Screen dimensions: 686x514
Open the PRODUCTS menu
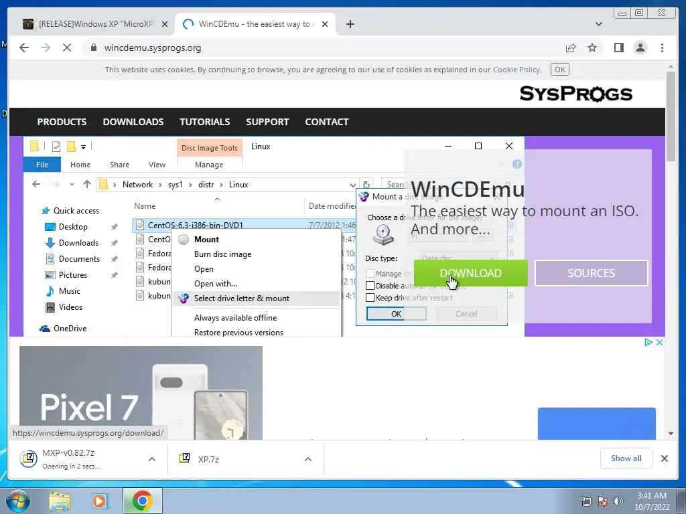click(x=62, y=122)
